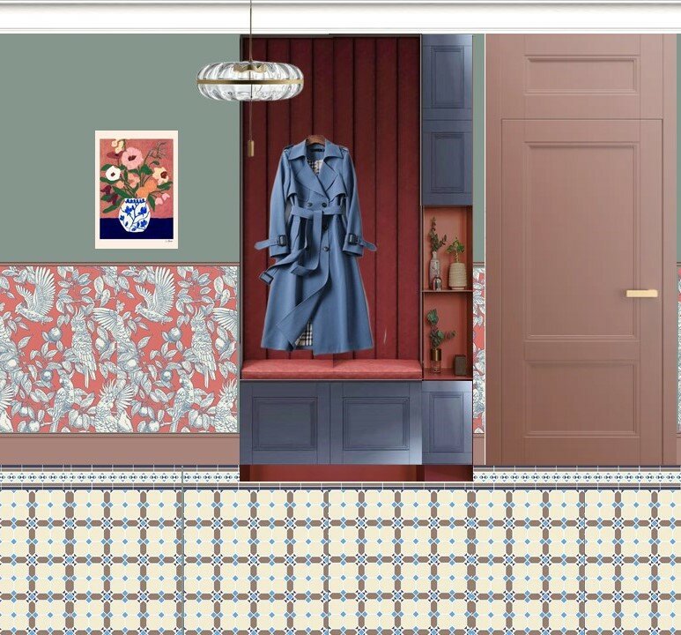Click the floral vase painting on the wall
681x635 pixels.
click(x=136, y=189)
